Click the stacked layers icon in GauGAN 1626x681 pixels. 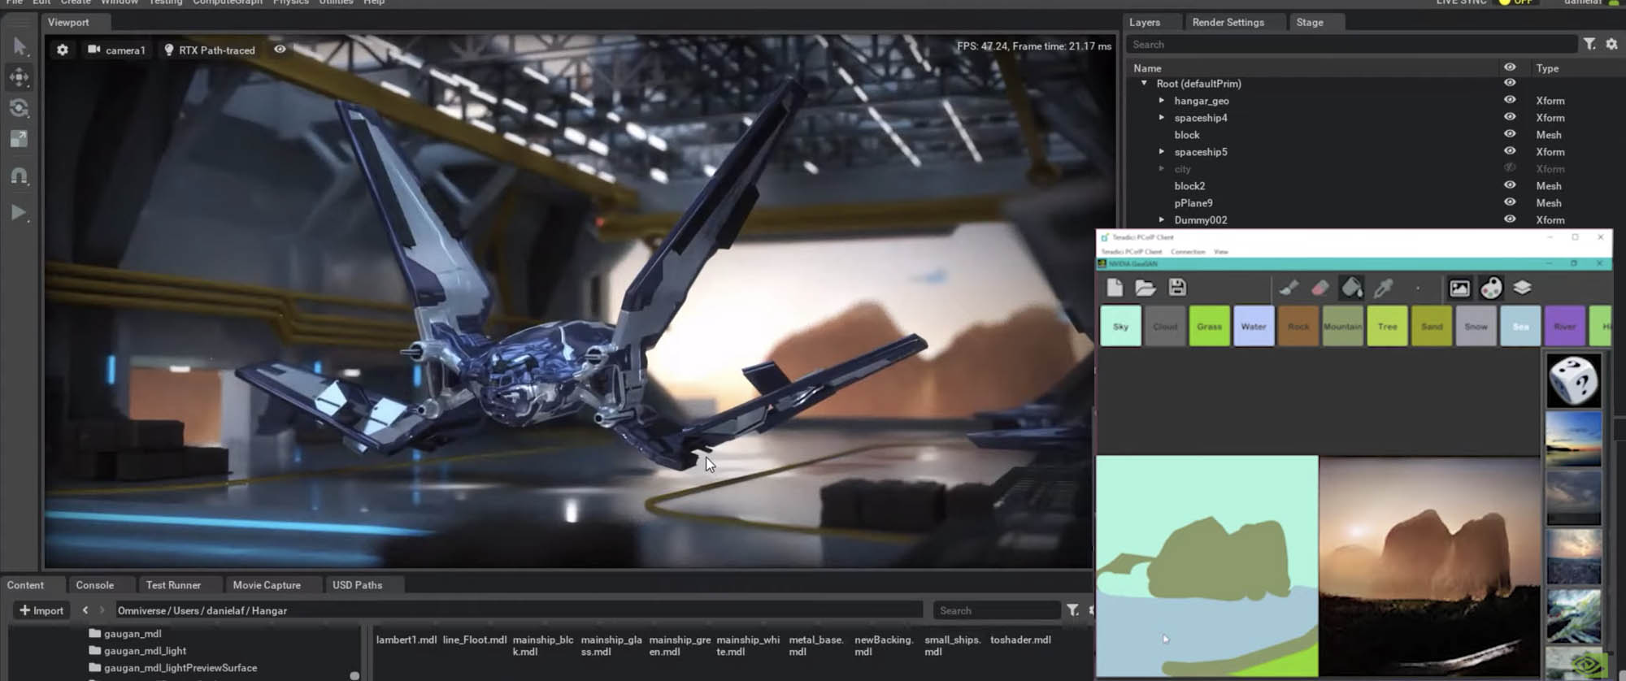click(1522, 288)
